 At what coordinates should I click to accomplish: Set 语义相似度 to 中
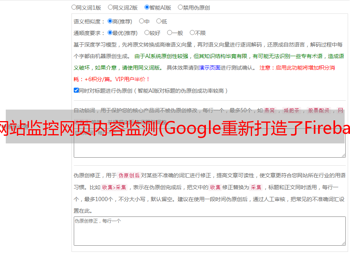(x=141, y=21)
